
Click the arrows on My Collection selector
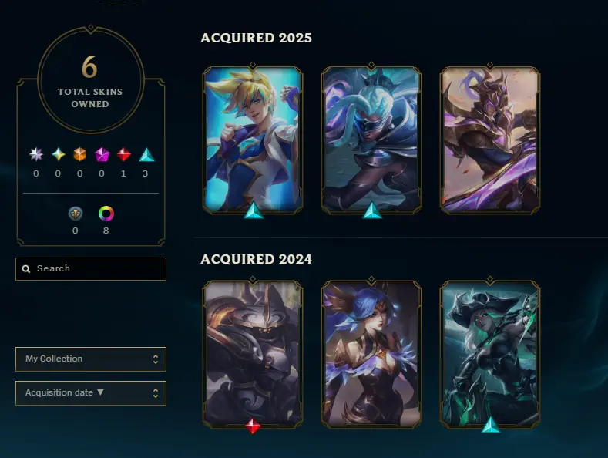156,359
